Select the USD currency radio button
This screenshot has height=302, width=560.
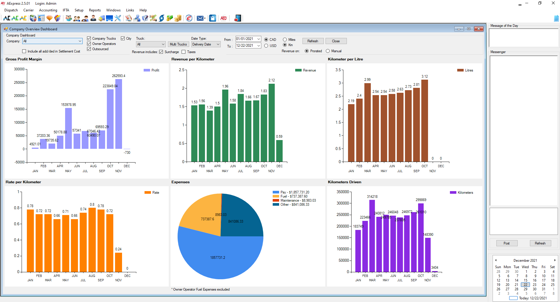(266, 46)
